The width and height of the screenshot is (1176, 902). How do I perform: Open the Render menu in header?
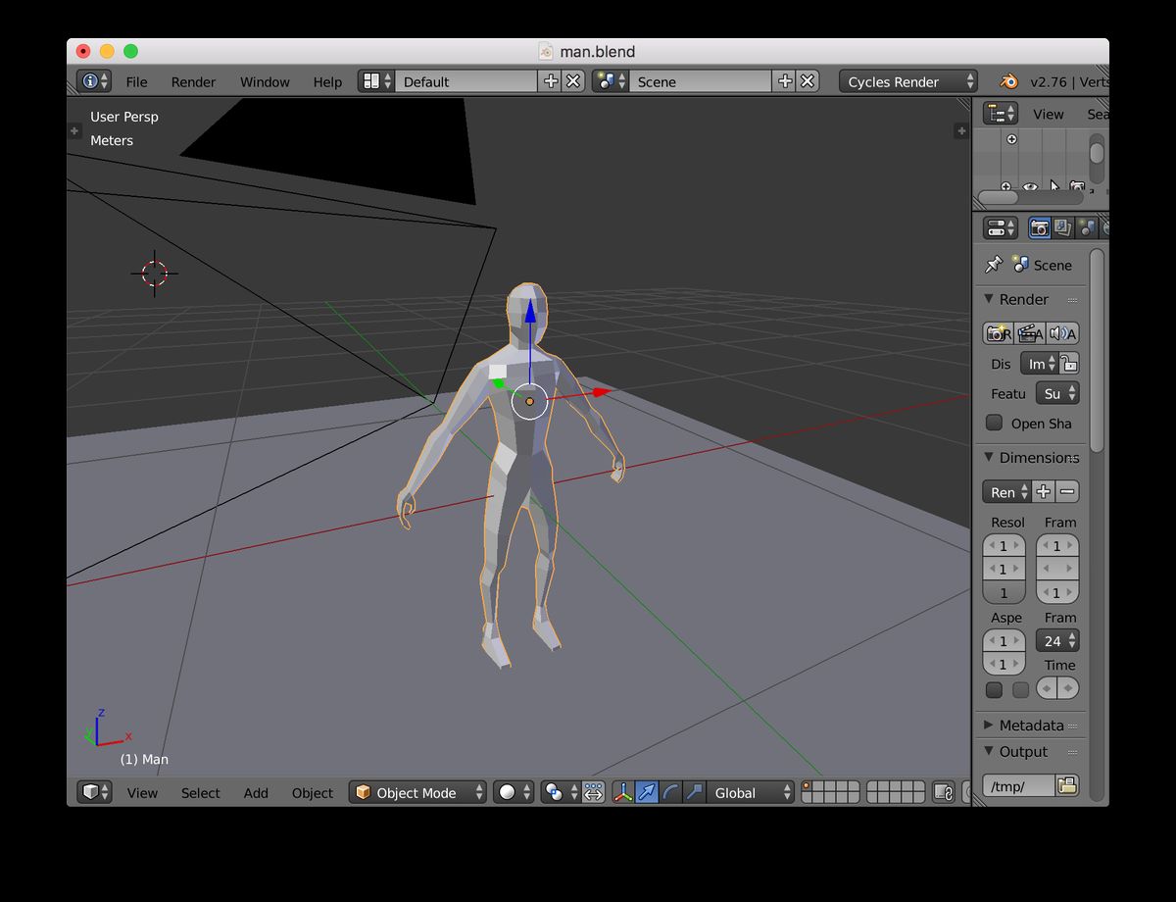point(193,81)
